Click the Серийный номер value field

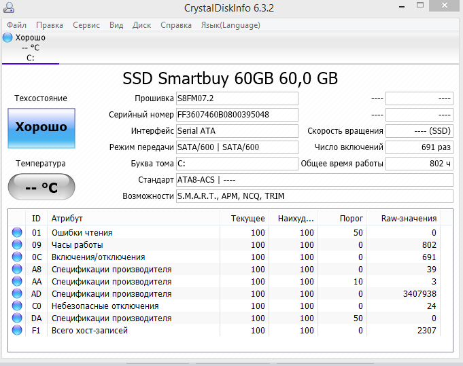click(237, 115)
